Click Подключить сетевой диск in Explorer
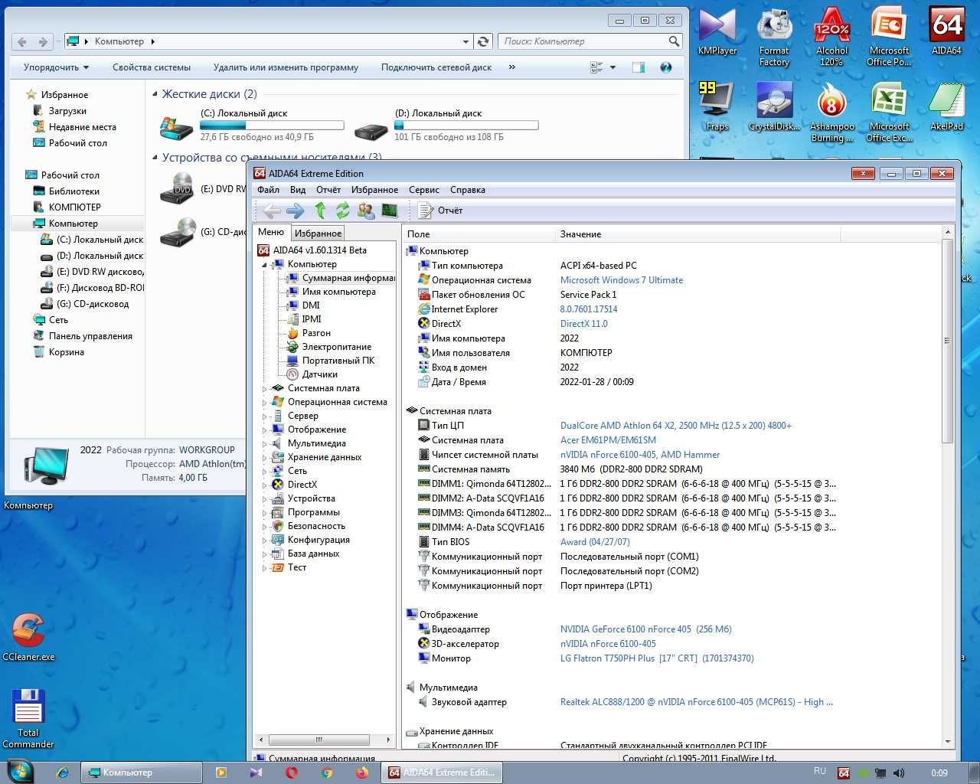 click(436, 67)
